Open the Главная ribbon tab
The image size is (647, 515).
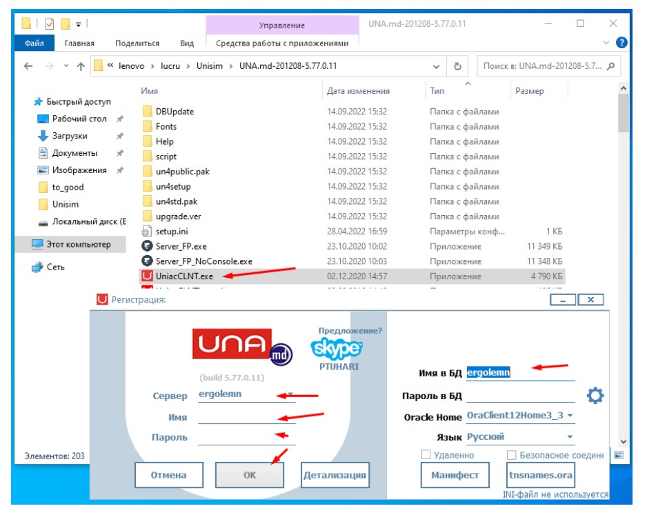[x=79, y=43]
